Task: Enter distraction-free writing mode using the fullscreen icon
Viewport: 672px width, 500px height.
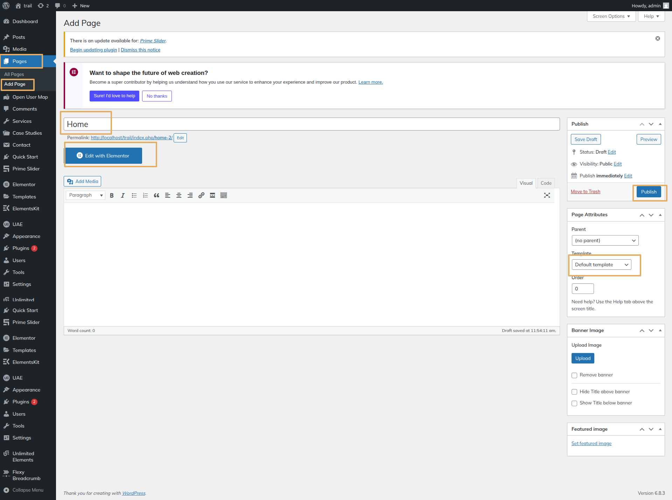Action: 547,195
